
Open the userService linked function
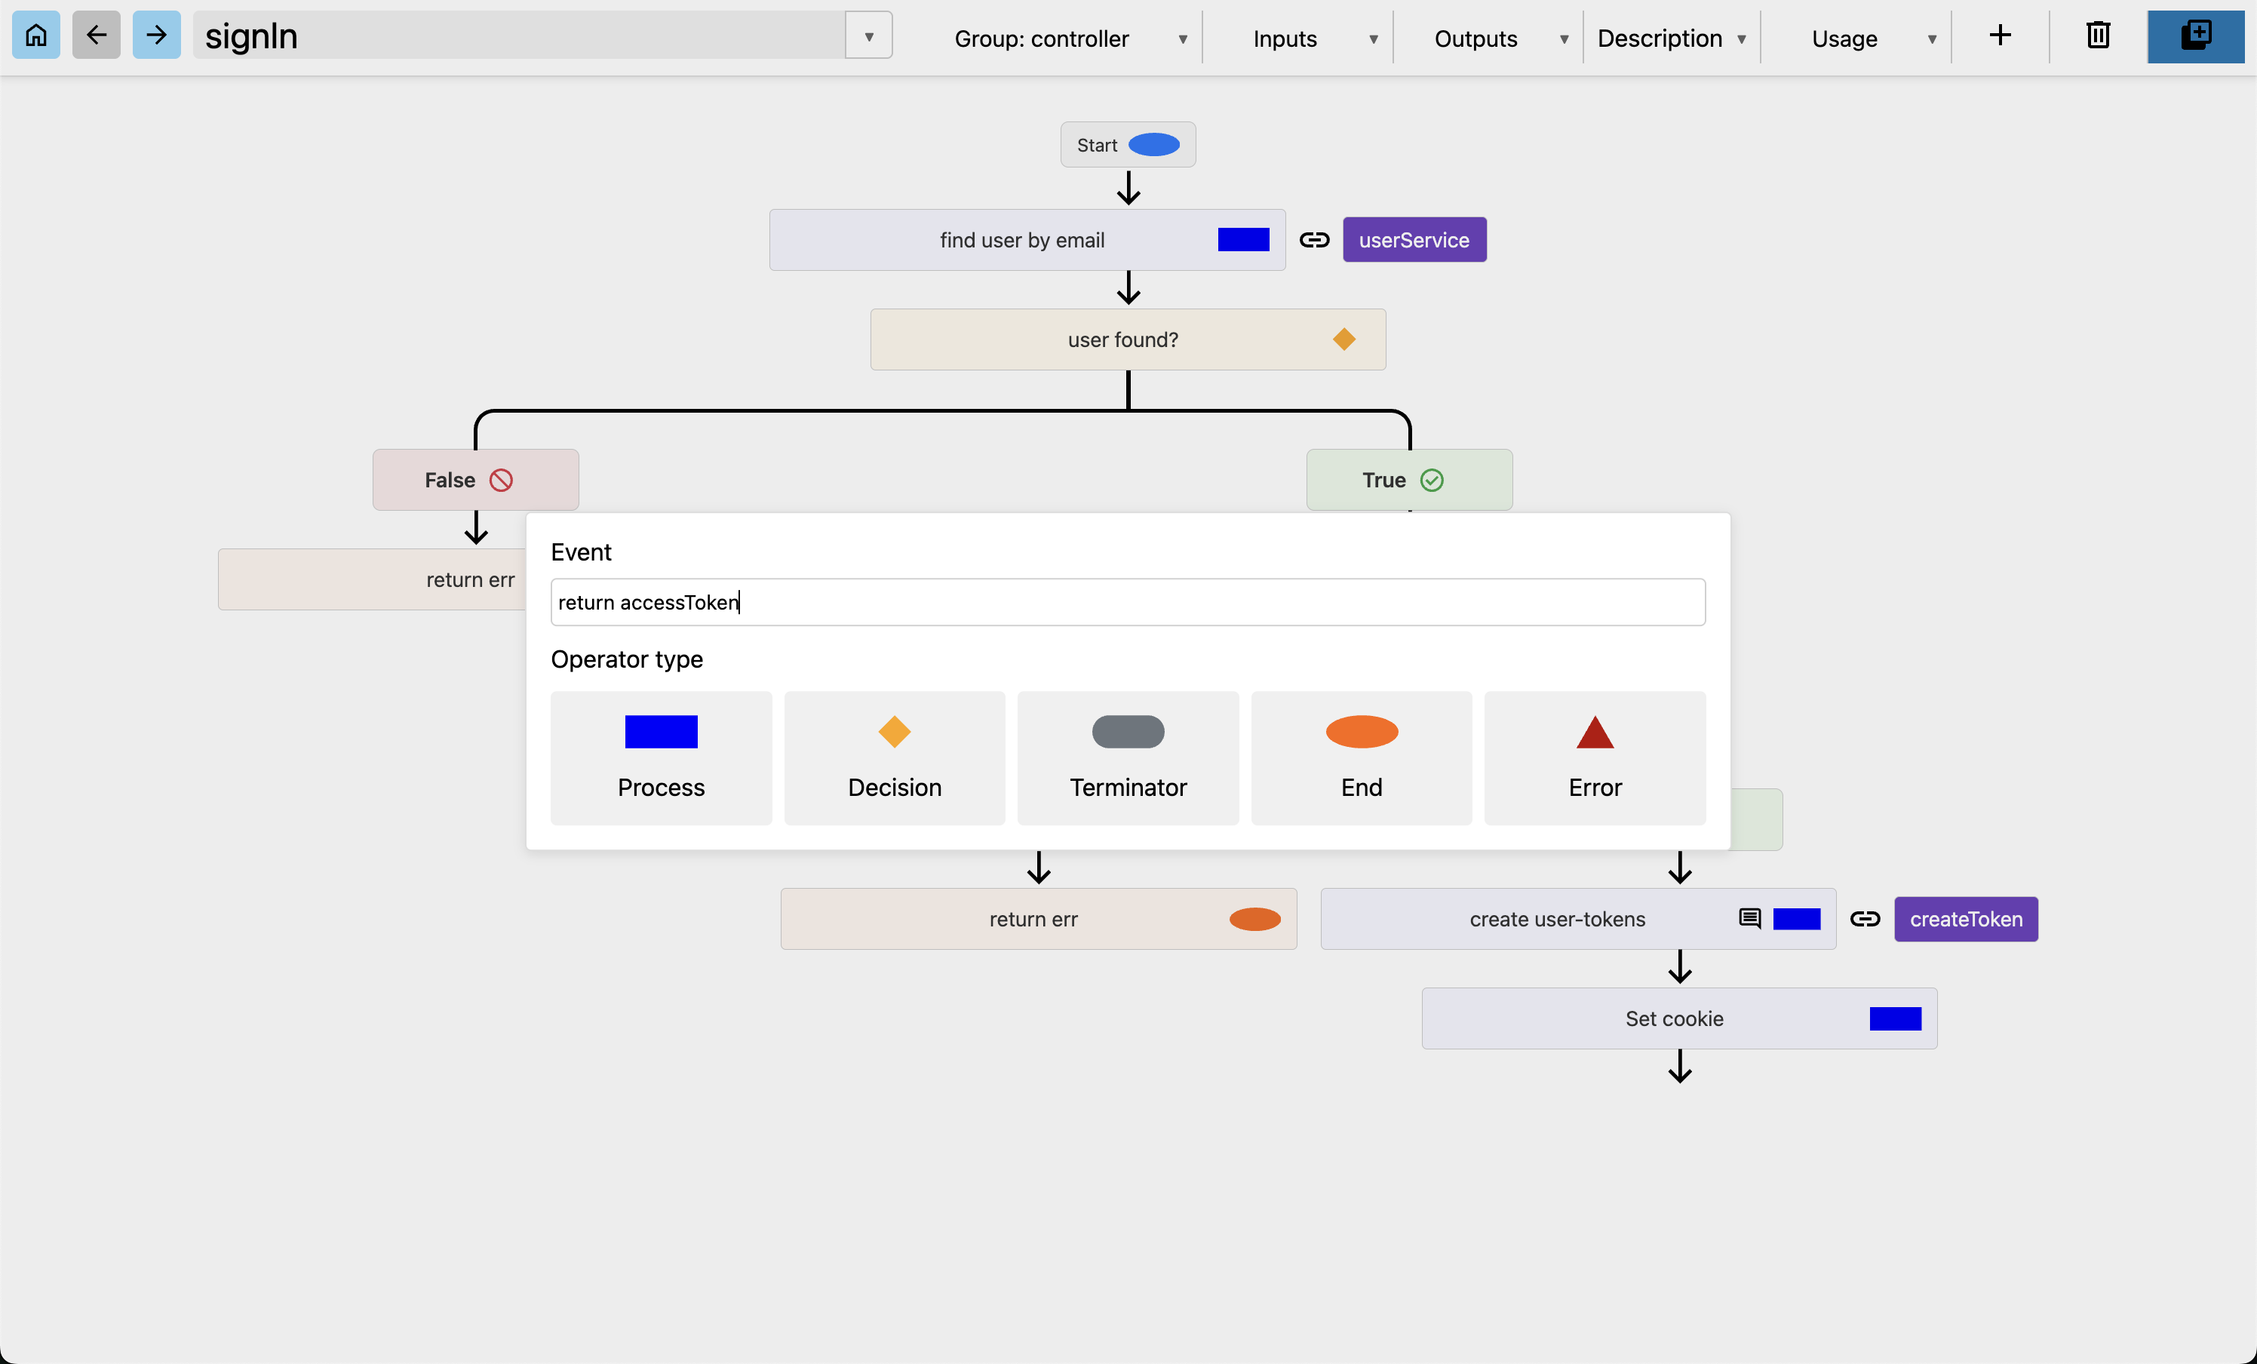point(1414,240)
